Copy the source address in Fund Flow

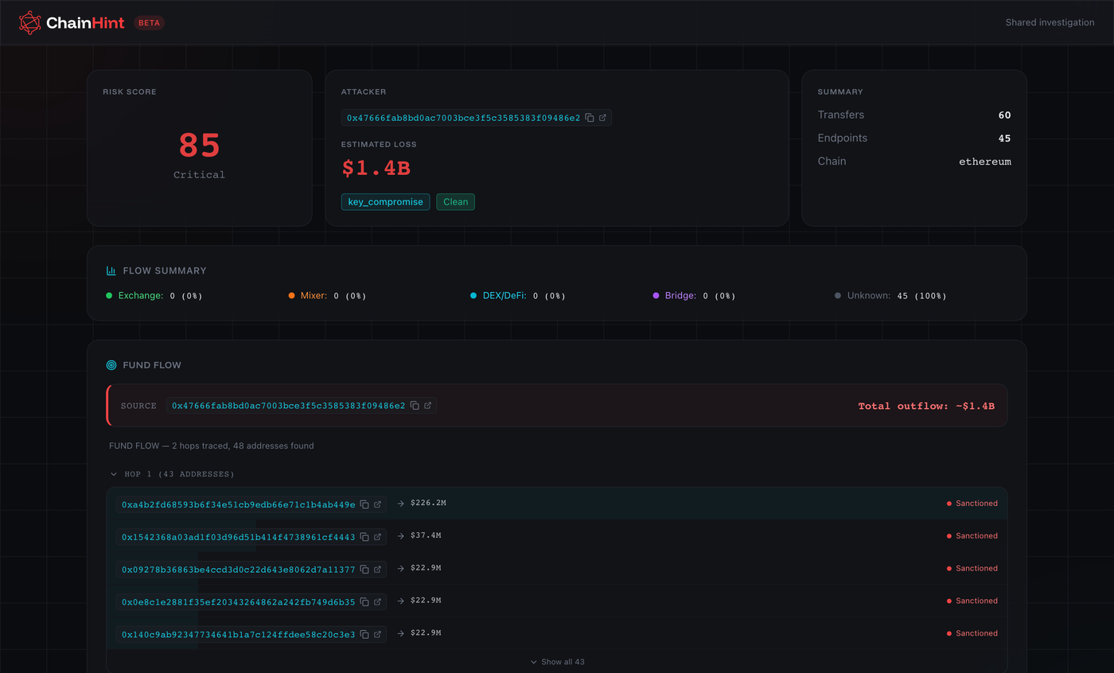click(x=415, y=406)
